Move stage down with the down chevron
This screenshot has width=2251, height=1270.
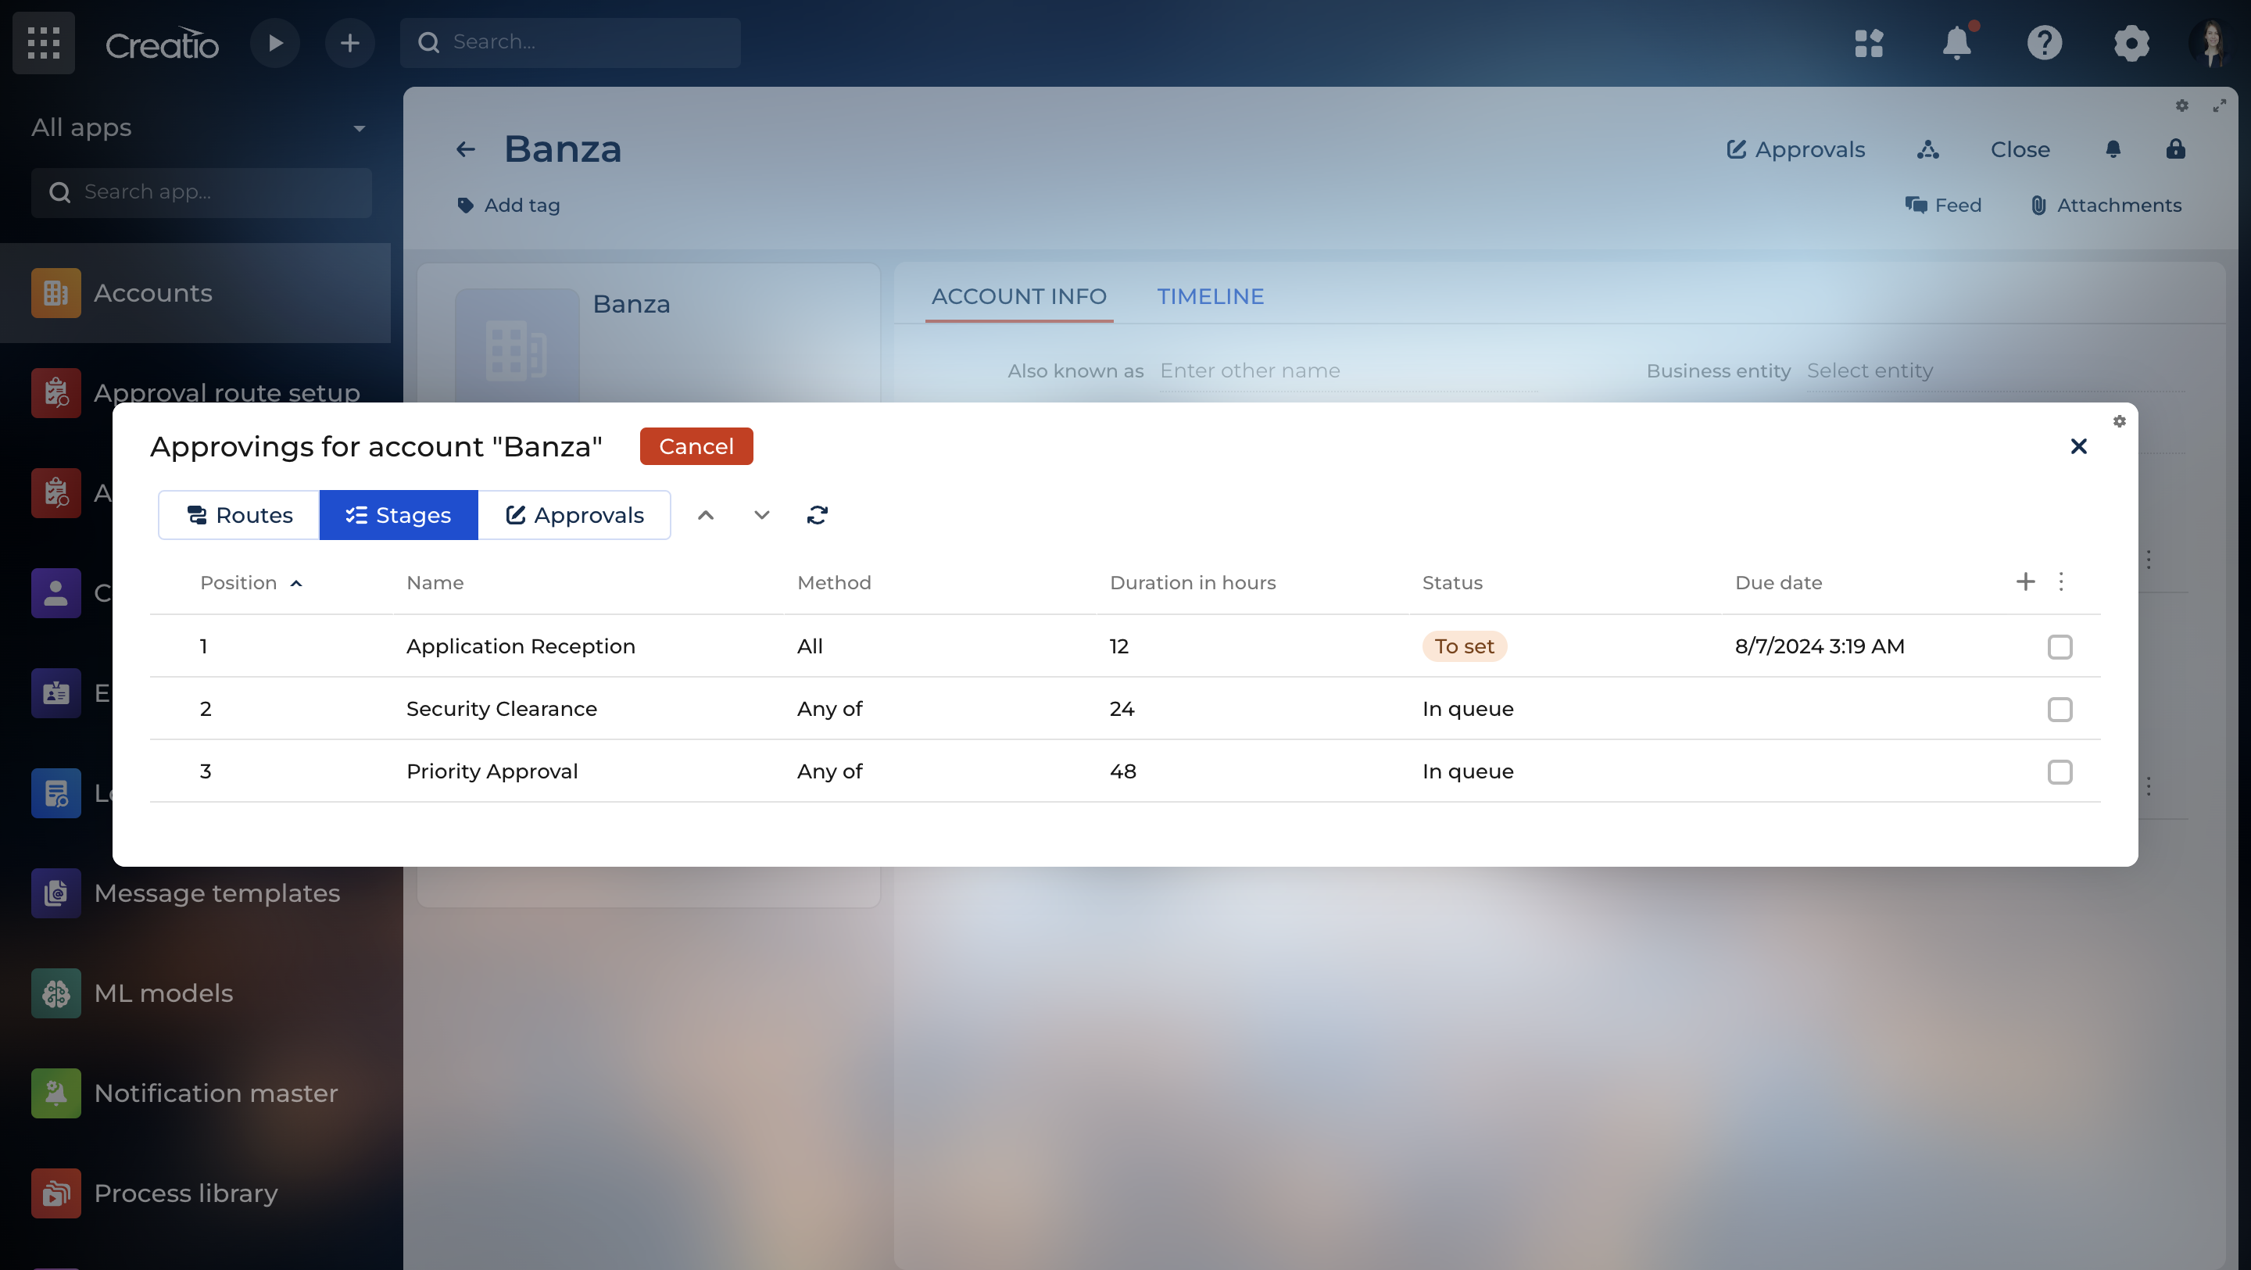[x=762, y=515]
